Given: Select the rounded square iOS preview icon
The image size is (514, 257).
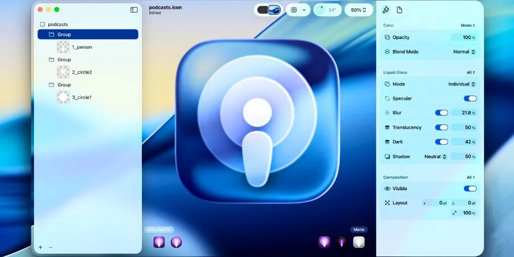Looking at the screenshot, I should 159,242.
